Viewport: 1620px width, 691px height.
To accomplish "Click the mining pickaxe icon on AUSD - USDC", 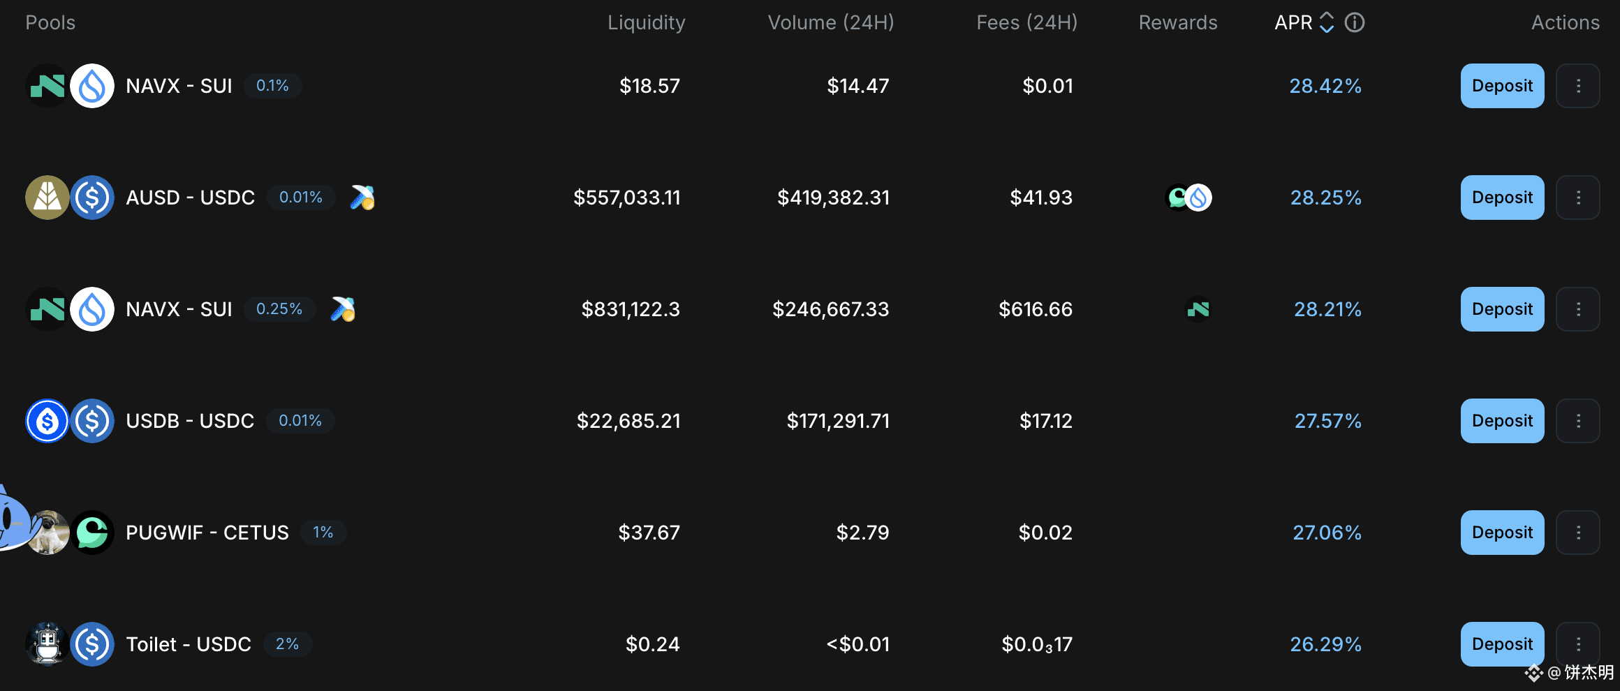I will 362,198.
